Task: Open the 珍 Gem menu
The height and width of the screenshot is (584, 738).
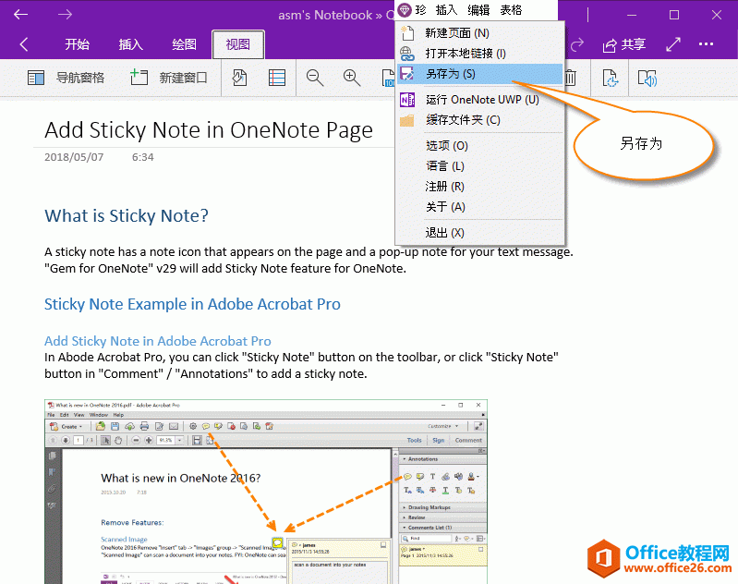Action: (413, 10)
